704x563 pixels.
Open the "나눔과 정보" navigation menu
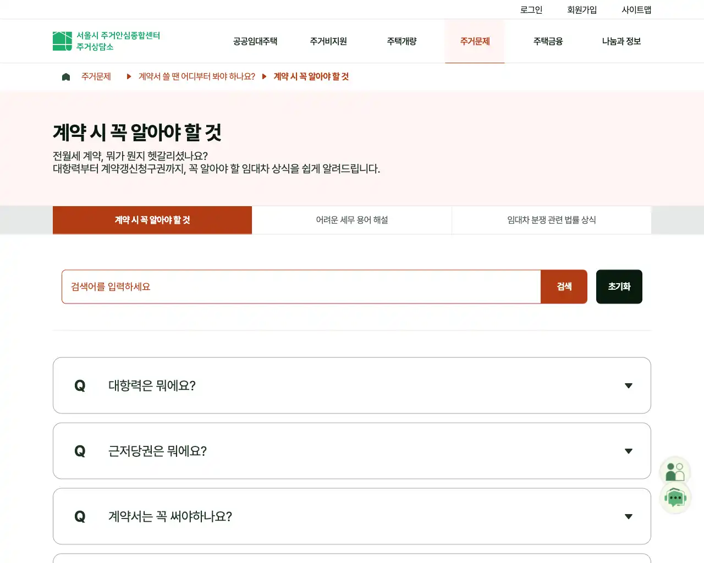pos(620,41)
